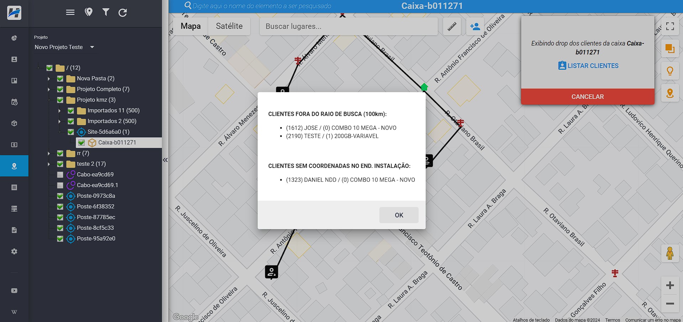Screen dimensions: 683x322
Task: Open the filter funnel icon
Action: 106,12
